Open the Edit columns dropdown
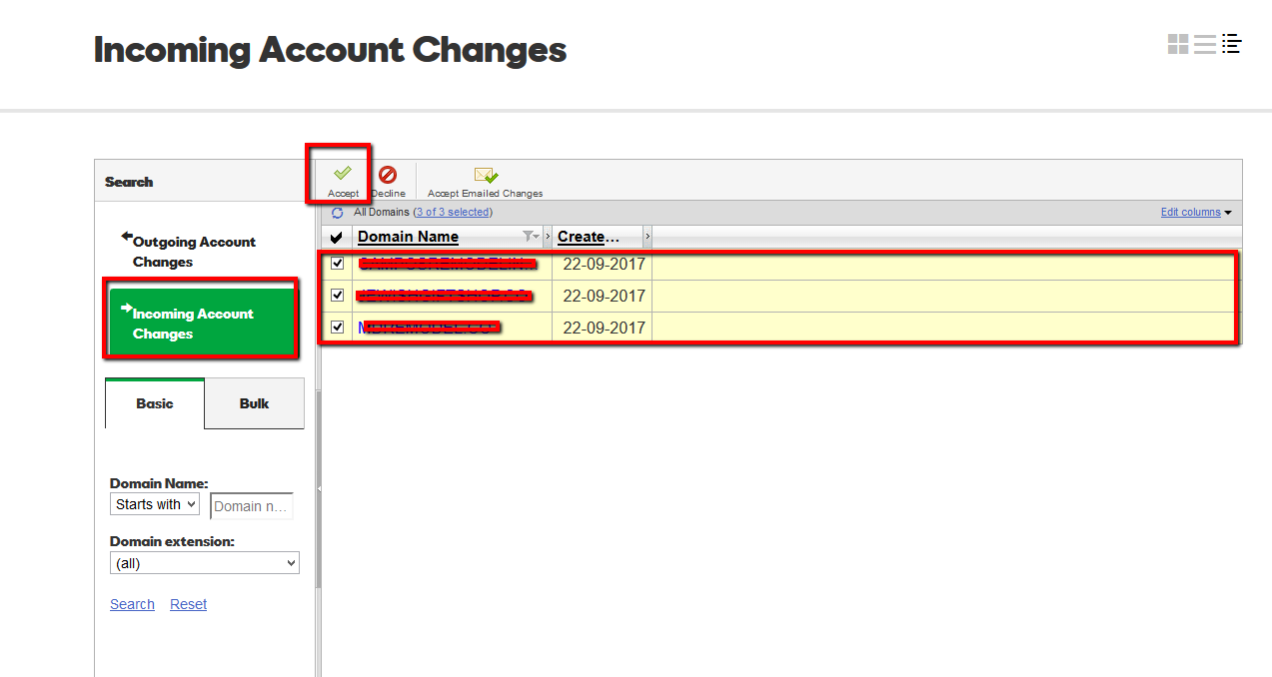The width and height of the screenshot is (1272, 677). [1196, 212]
